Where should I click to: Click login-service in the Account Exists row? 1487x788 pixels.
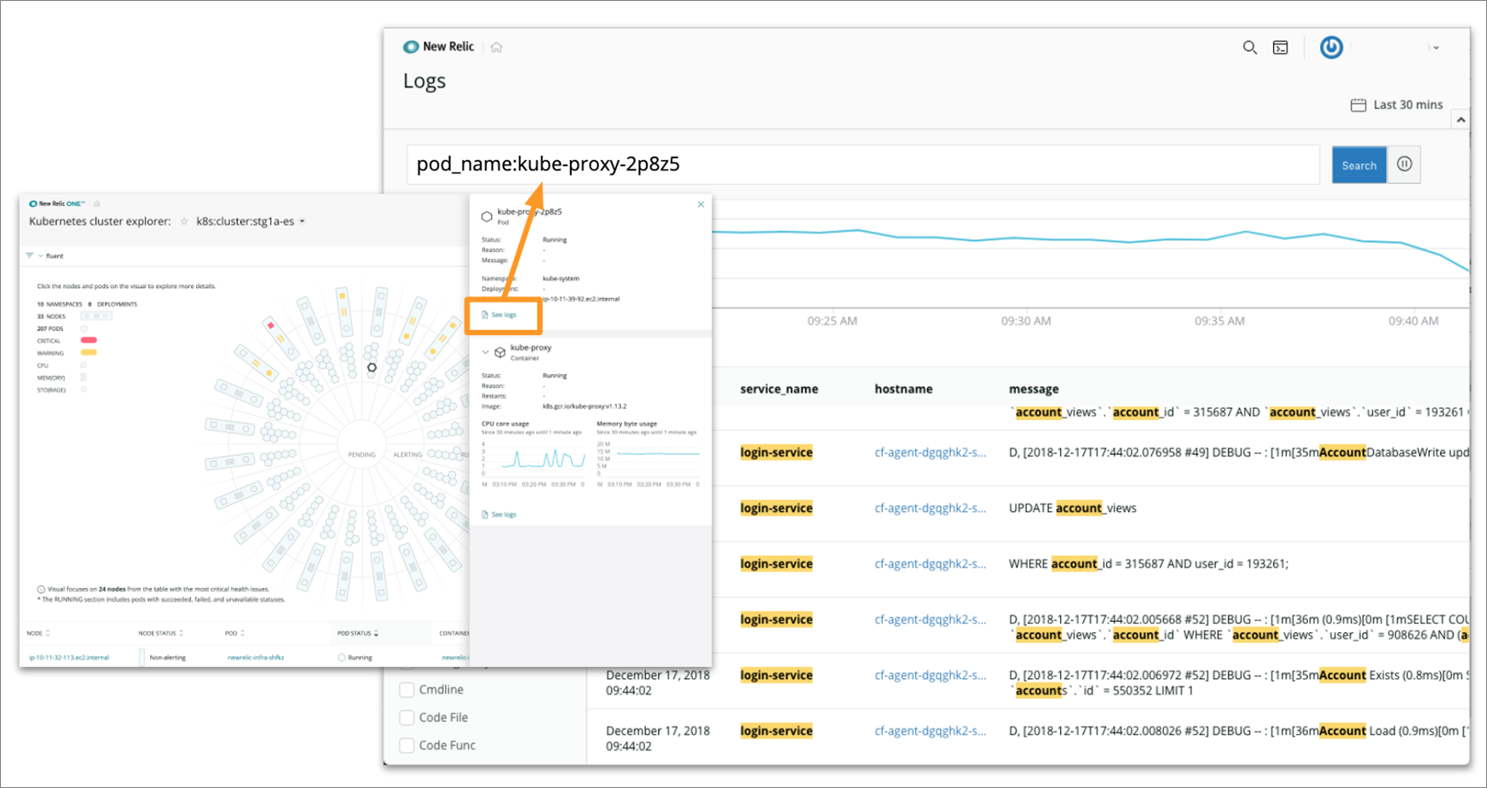point(776,676)
